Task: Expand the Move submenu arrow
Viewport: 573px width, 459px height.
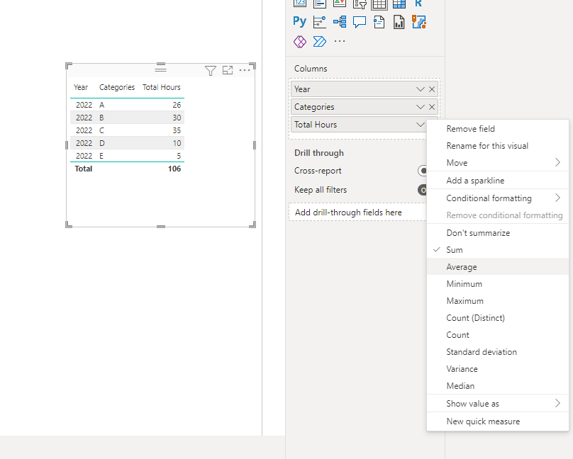Action: pyautogui.click(x=557, y=162)
